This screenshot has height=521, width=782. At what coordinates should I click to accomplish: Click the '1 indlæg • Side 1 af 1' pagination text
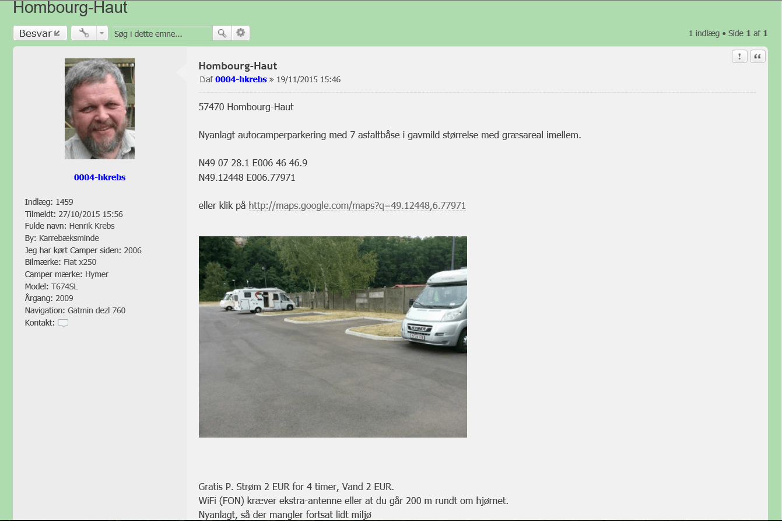click(x=728, y=33)
